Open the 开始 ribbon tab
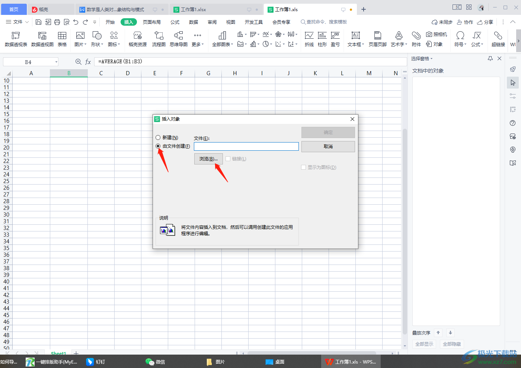The height and width of the screenshot is (368, 521). coord(110,22)
